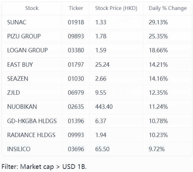The image size is (193, 172).
Task: Select the PIZU GROUP row name
Action: pyautogui.click(x=24, y=36)
